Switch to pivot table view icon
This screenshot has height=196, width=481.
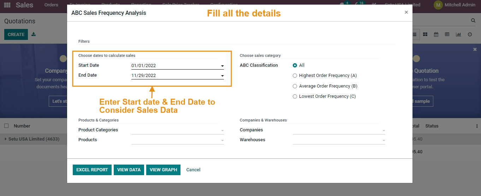tap(447, 34)
